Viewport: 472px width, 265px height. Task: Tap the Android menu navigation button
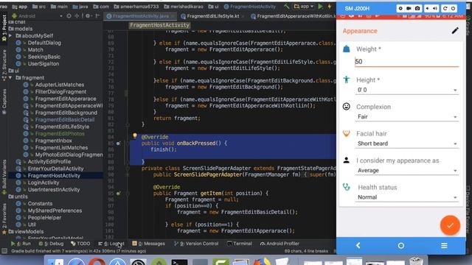444,245
